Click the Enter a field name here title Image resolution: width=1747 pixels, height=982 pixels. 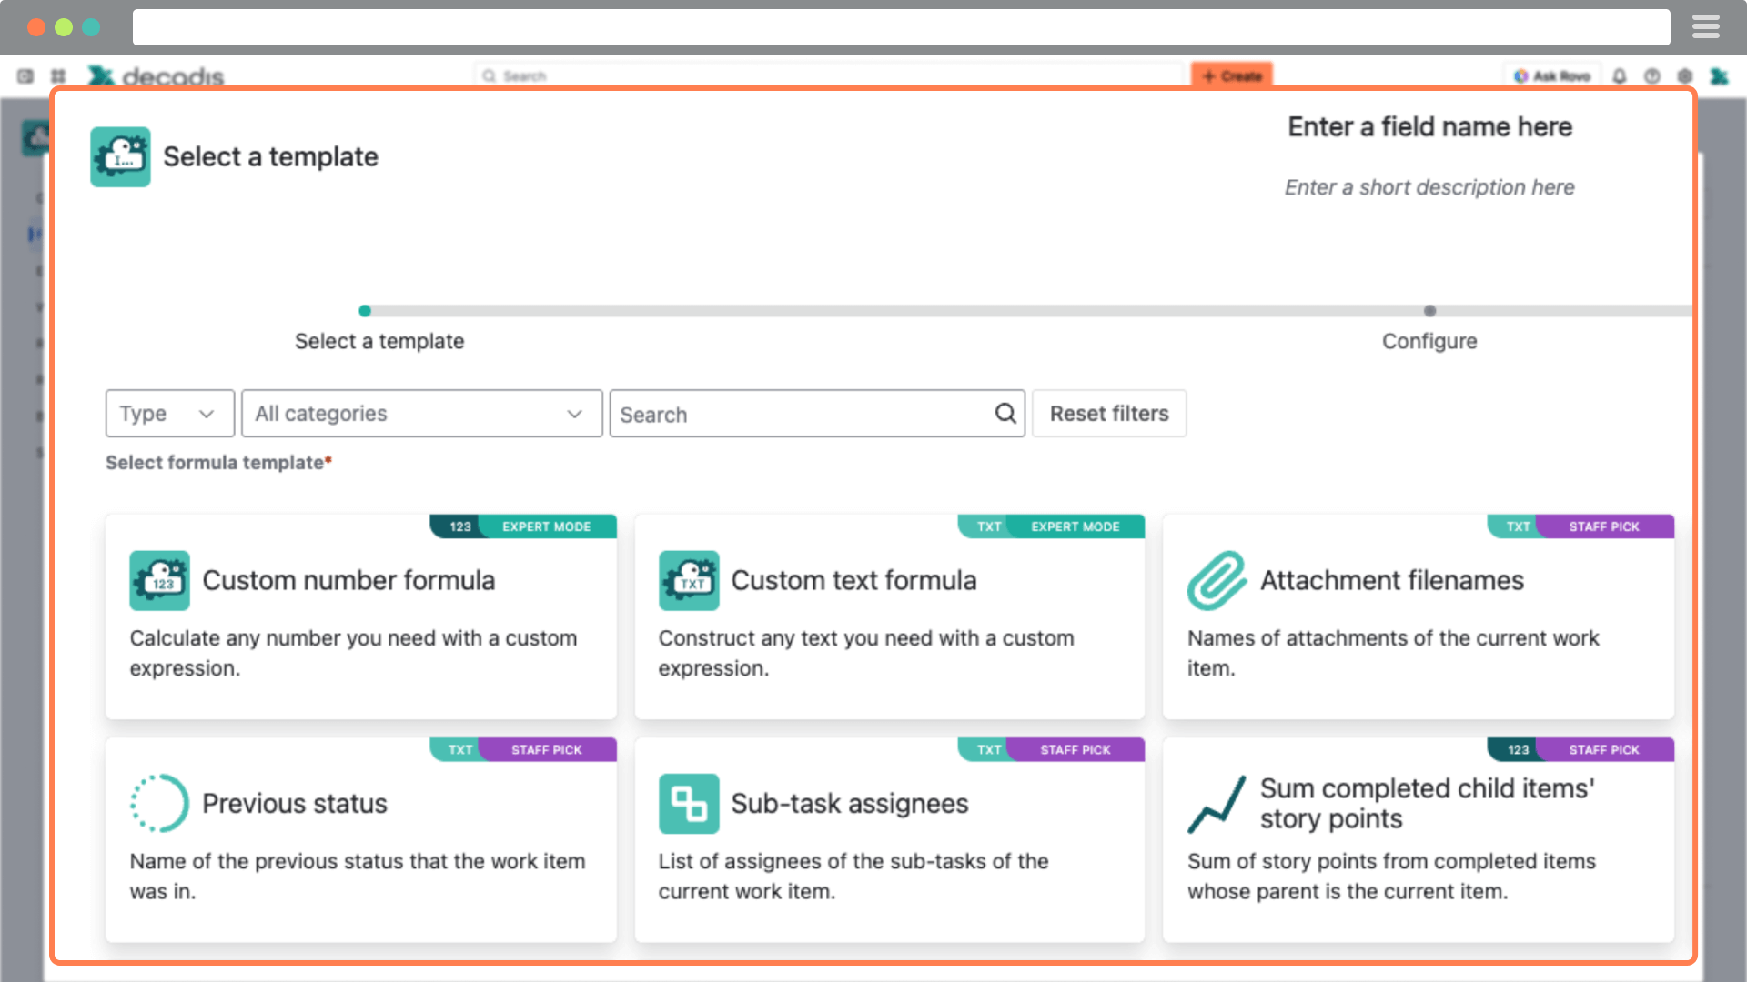(x=1429, y=127)
